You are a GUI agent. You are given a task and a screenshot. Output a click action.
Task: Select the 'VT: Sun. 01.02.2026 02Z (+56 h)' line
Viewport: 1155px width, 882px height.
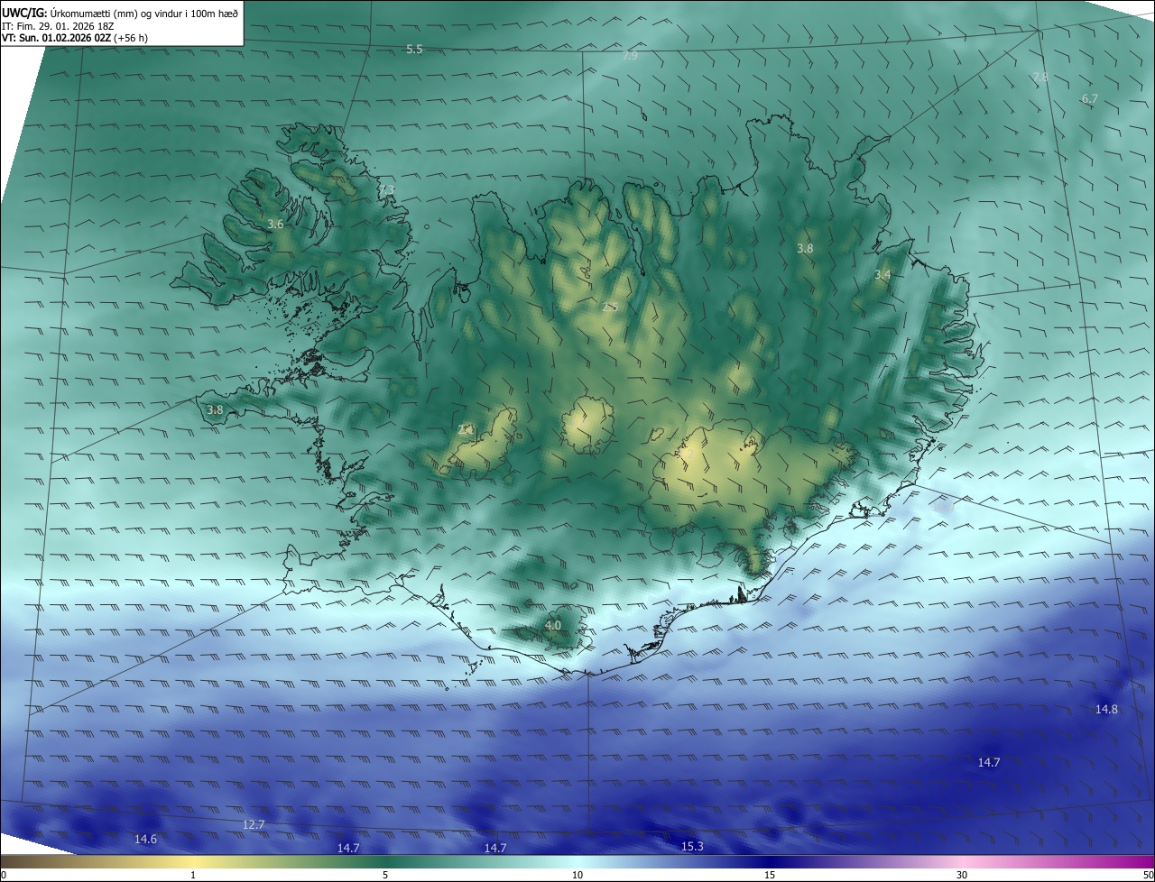[x=75, y=38]
